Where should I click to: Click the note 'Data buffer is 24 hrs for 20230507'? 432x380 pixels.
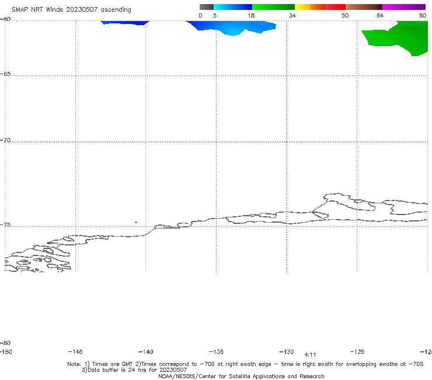(134, 370)
